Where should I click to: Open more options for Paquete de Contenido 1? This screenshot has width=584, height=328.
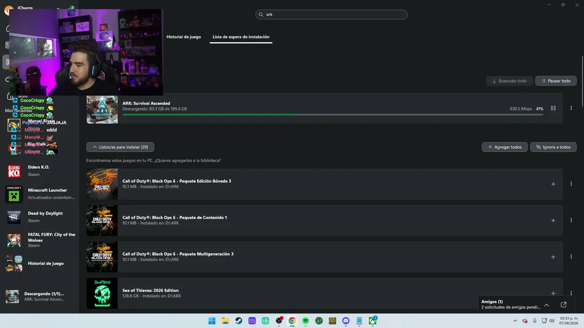point(571,220)
